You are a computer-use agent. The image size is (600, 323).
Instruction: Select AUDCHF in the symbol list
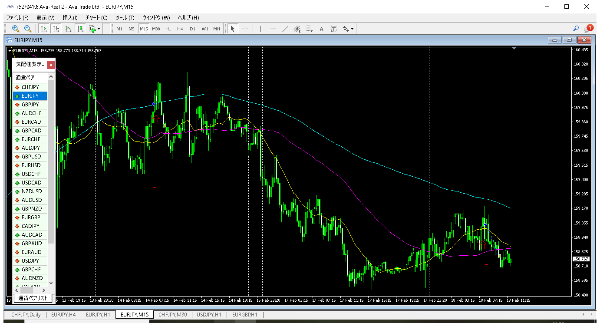pos(30,113)
